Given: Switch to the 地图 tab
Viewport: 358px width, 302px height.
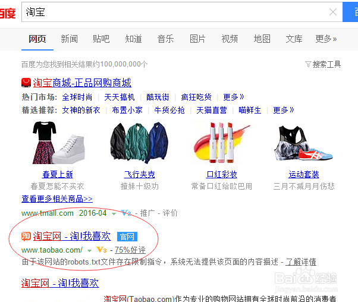Looking at the screenshot, I should click(262, 39).
